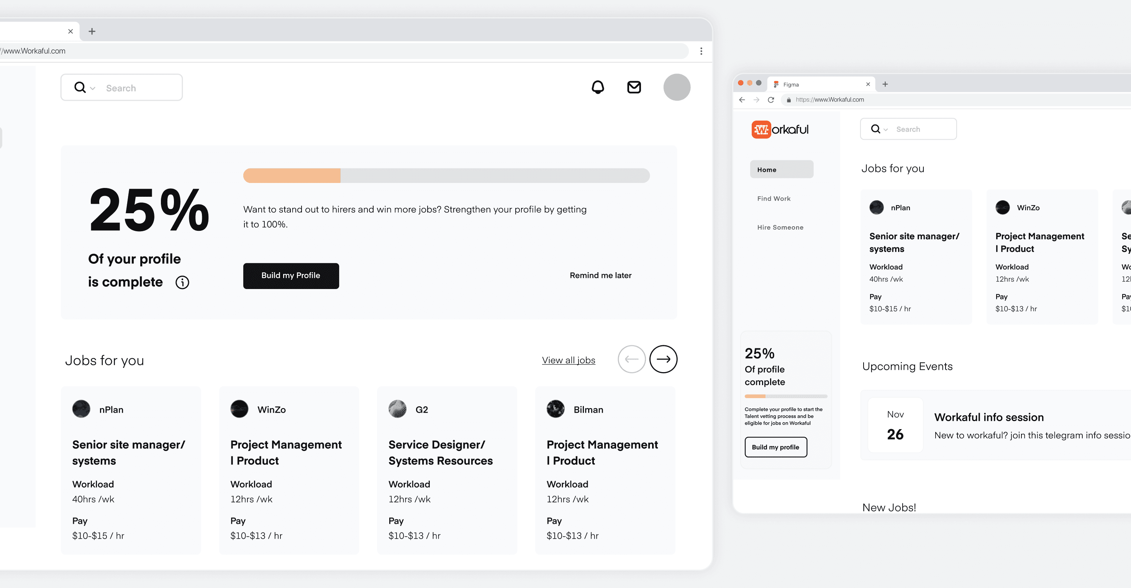Image resolution: width=1131 pixels, height=588 pixels.
Task: Click the Workaful logo in sidebar
Action: [x=780, y=129]
